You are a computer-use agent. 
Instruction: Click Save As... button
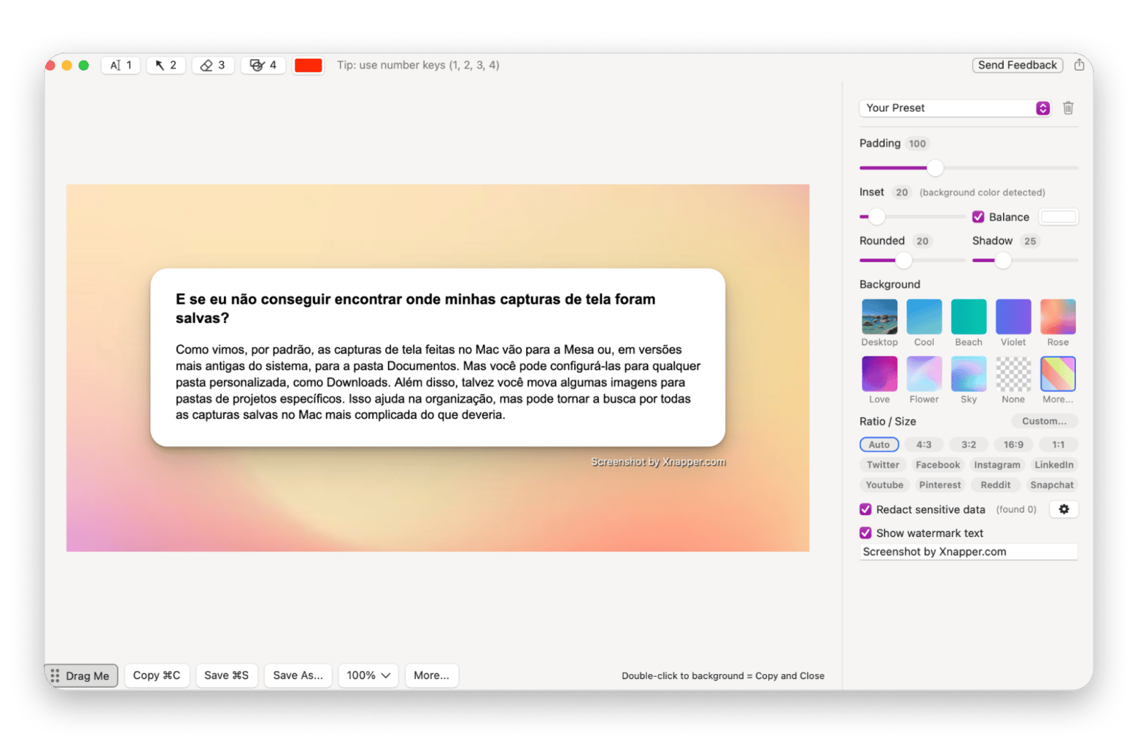click(298, 675)
